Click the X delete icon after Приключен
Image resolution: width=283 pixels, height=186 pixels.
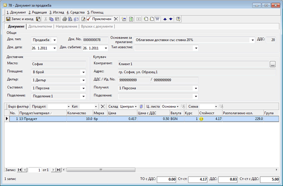[116, 19]
